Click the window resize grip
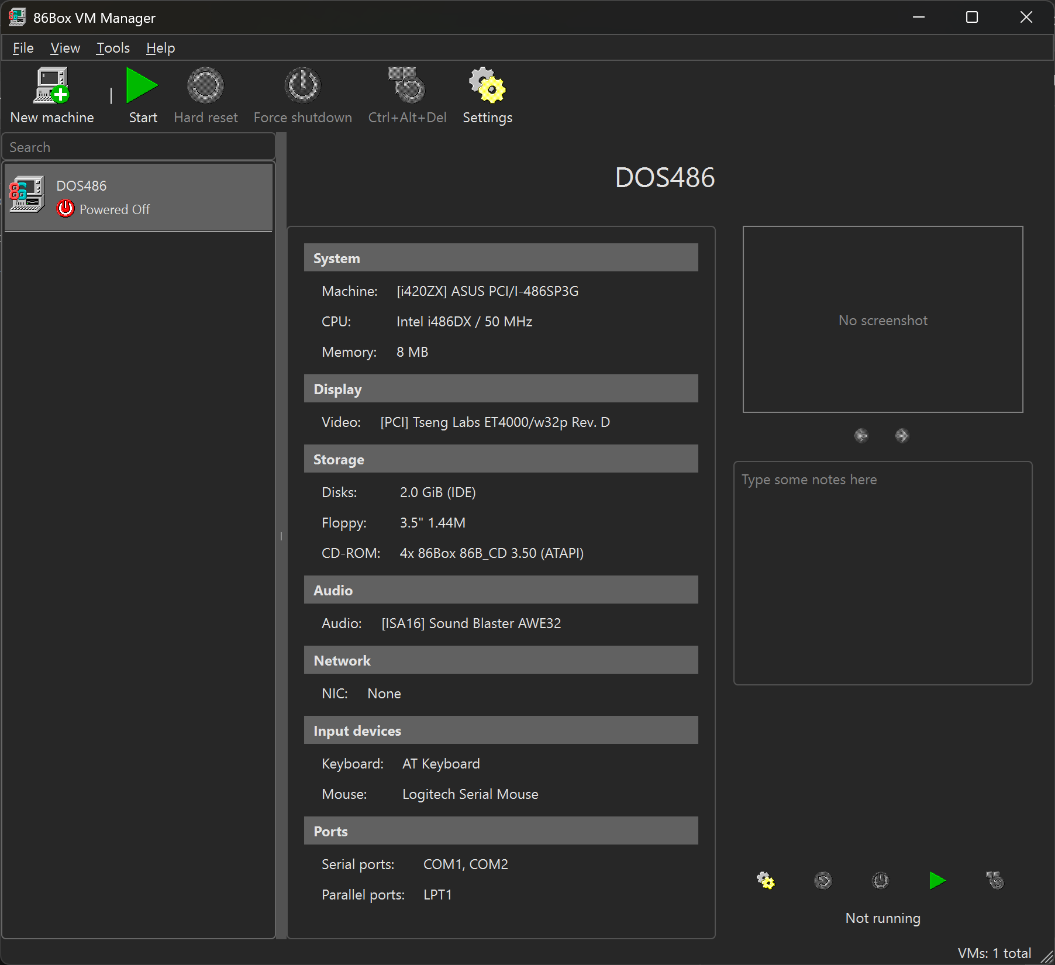Screen dimensions: 1055x965 pyautogui.click(x=1047, y=957)
